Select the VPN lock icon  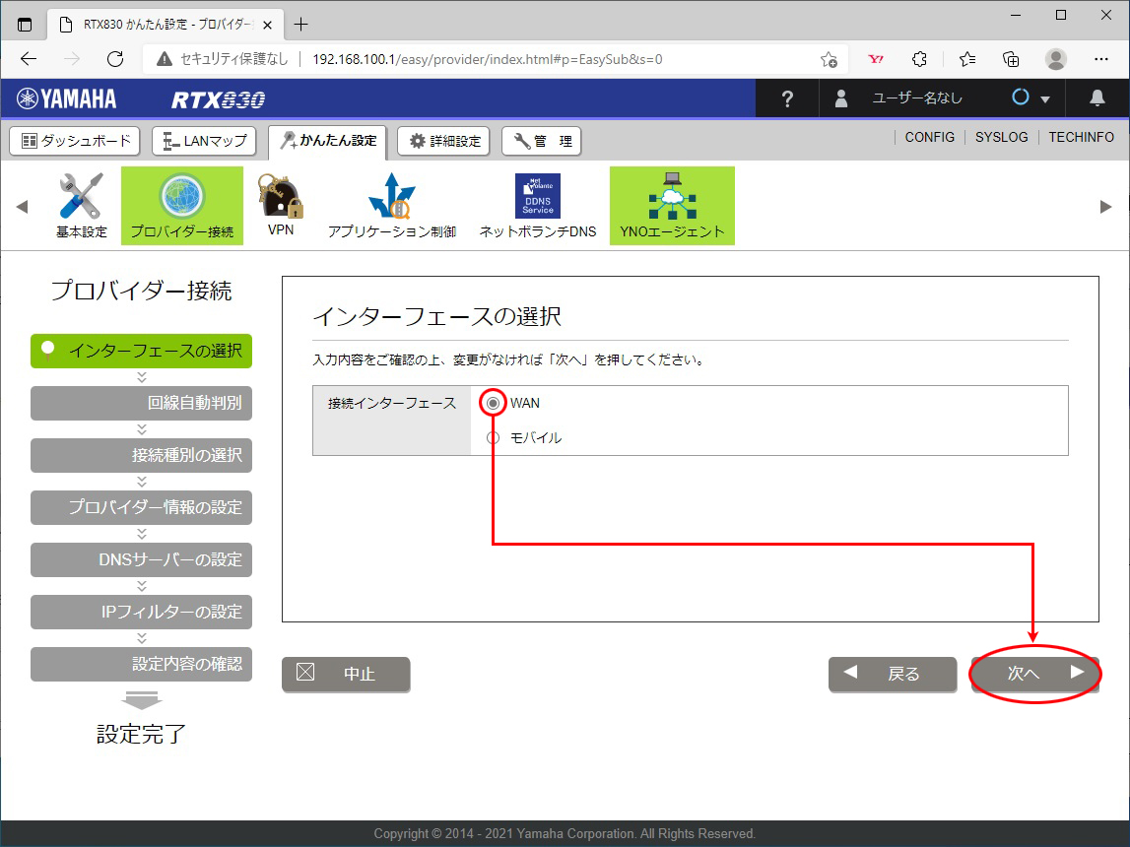coord(280,196)
